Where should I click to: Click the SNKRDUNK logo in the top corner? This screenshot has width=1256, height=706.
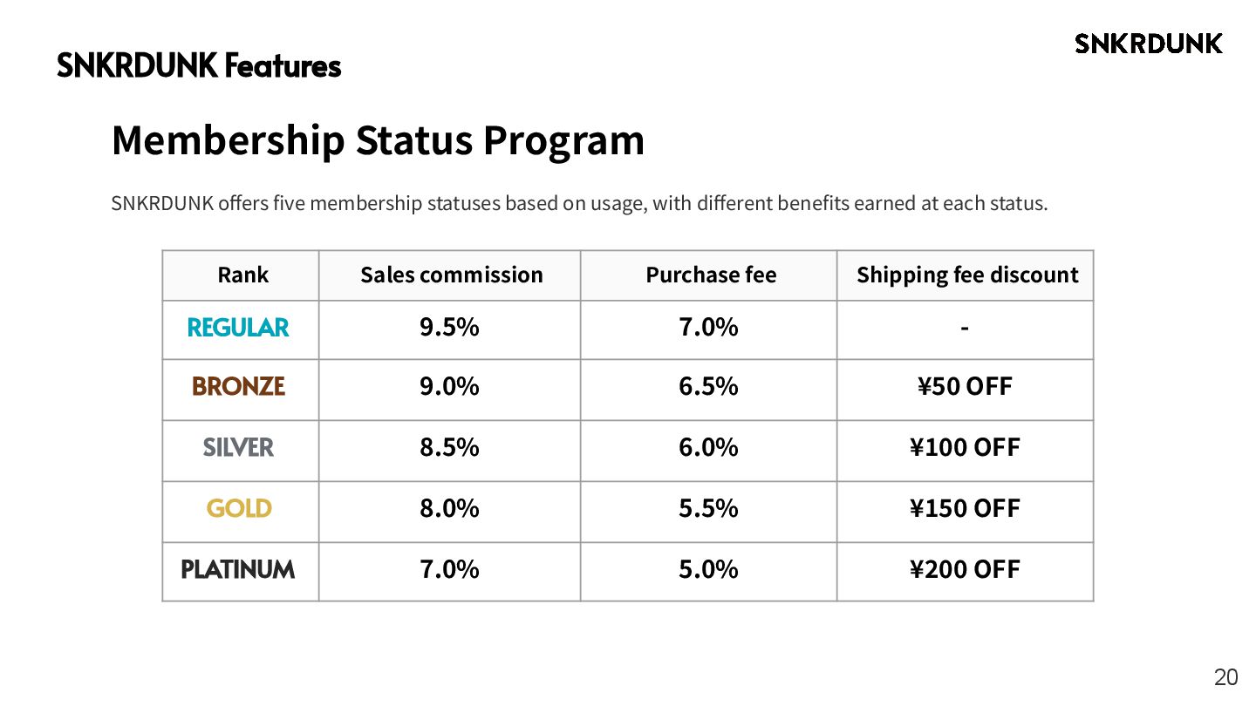1149,44
